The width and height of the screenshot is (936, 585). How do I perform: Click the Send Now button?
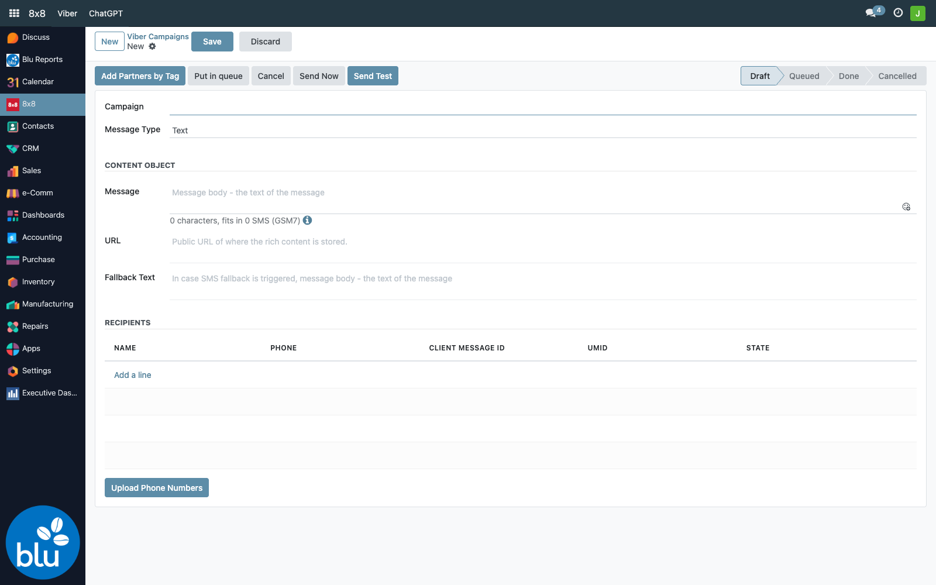click(319, 76)
